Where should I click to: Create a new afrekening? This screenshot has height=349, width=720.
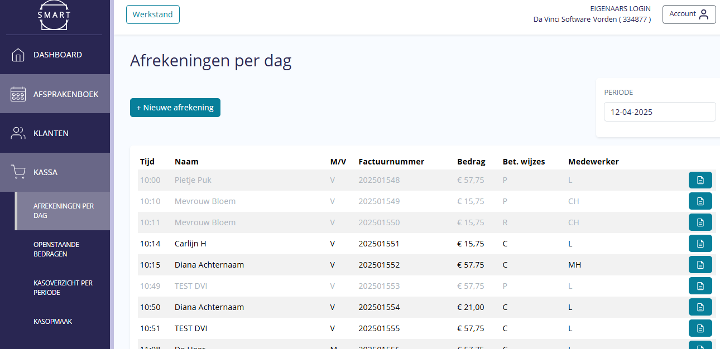(175, 108)
